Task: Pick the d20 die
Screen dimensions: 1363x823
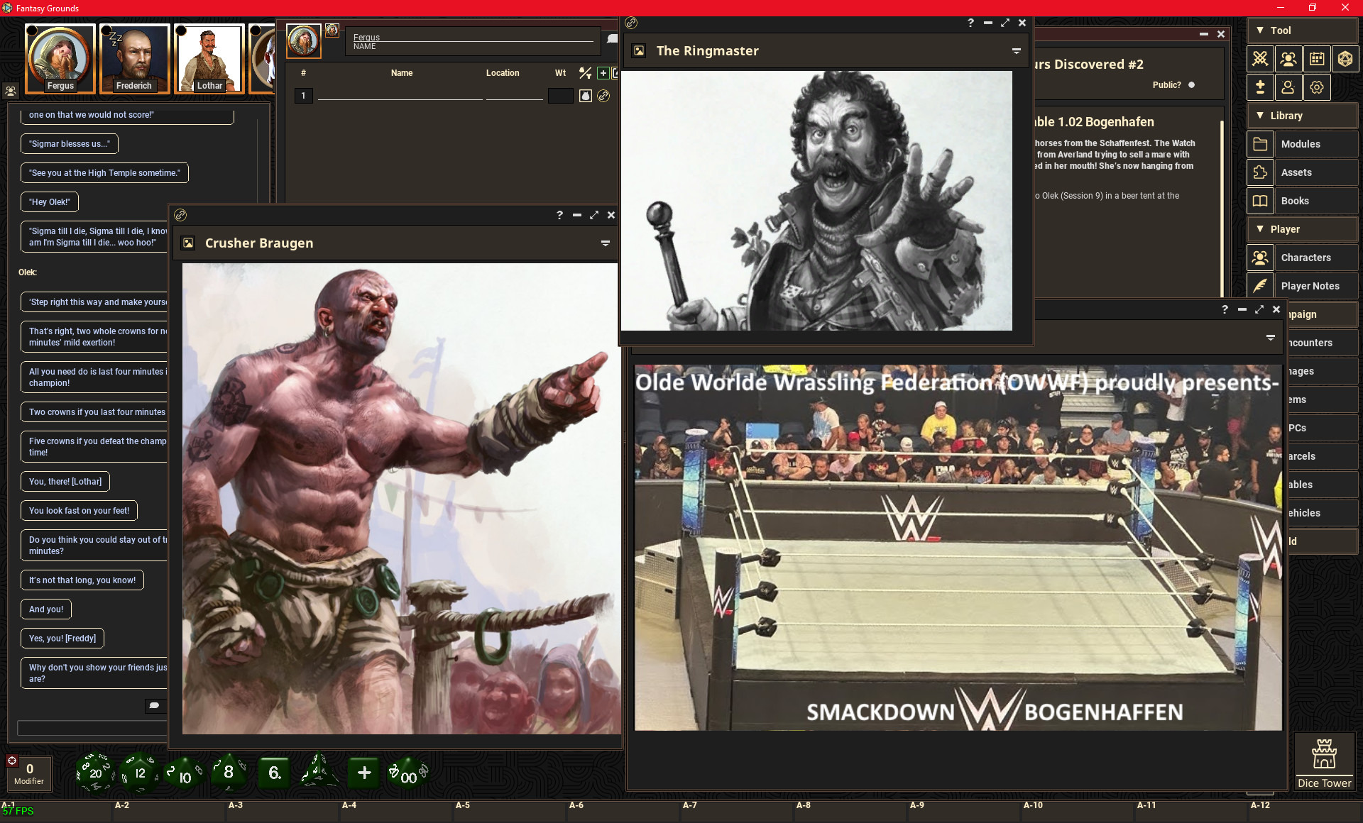Action: point(95,773)
